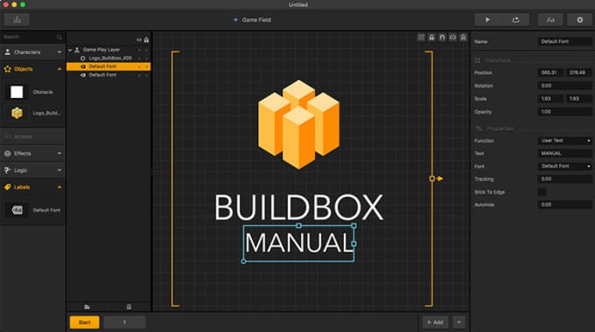Image resolution: width=595 pixels, height=332 pixels.
Task: Click the add layer icon below list
Action: [x=87, y=307]
